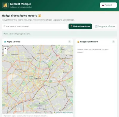Click the Qorasuv label on the map
The image size is (119, 117).
[65, 72]
